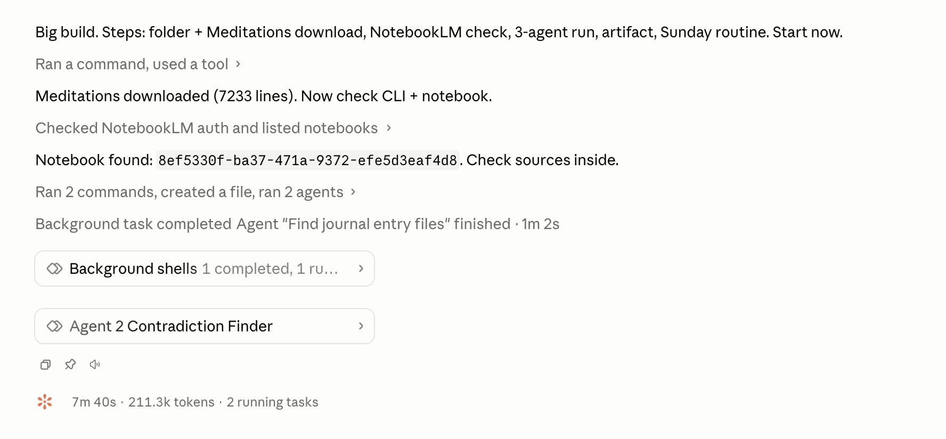Screen dimensions: 946x439
Task: Open the Agent 2 Contradiction Finder card
Action: [205, 326]
